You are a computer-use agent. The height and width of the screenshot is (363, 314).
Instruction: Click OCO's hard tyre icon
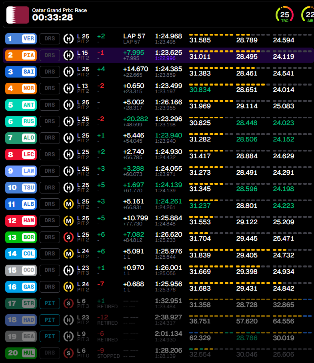(x=68, y=270)
